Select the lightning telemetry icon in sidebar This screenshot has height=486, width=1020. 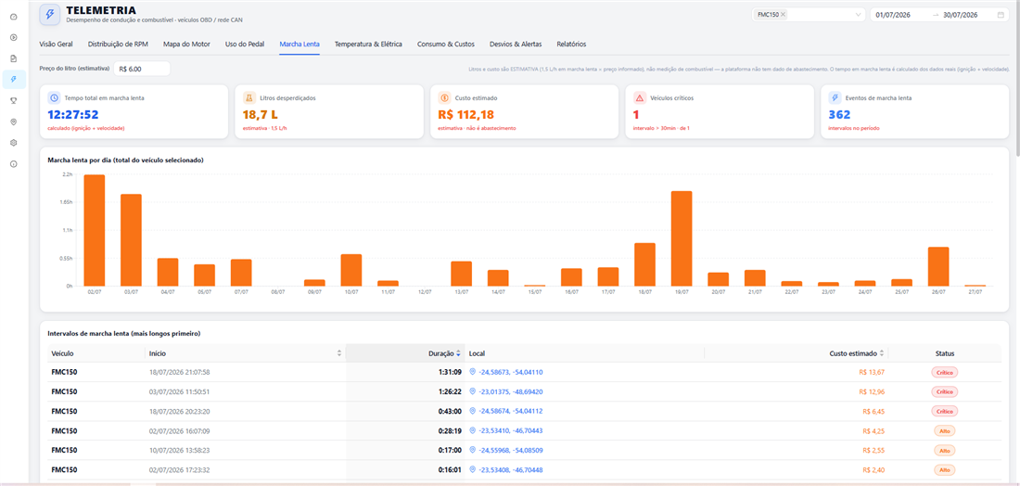point(14,80)
